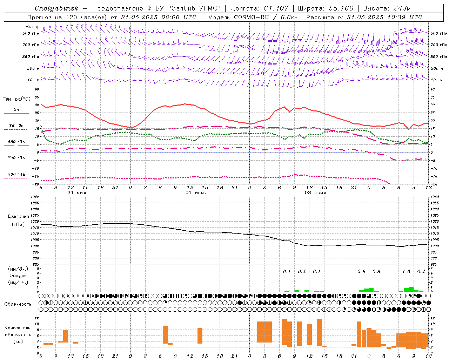Click the '(мм/1ч.)' unit label
The height and width of the screenshot is (359, 449).
(18, 282)
